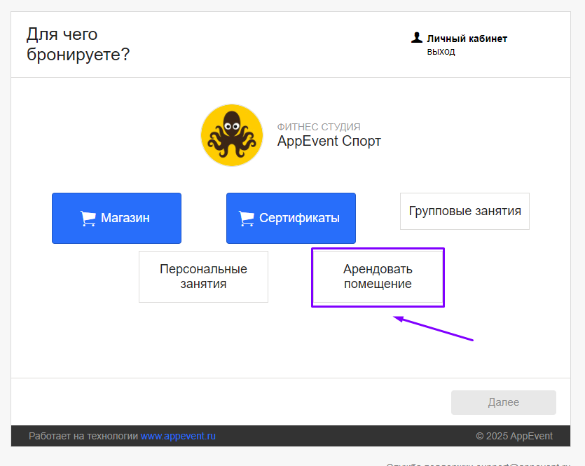The height and width of the screenshot is (466, 585).
Task: Click the AppEvent Спорт studio name
Action: tap(329, 141)
